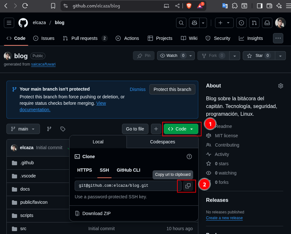Open the Security tab

(218, 38)
